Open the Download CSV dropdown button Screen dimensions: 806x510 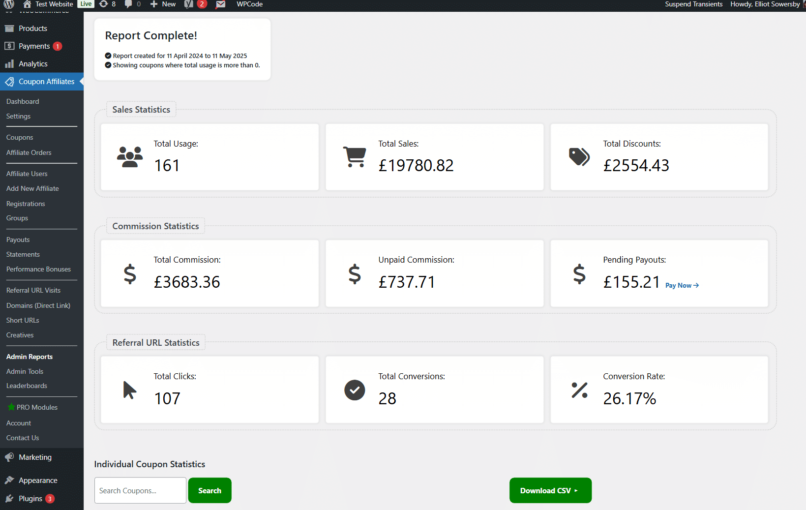[550, 490]
